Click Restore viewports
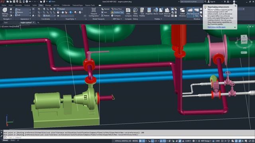This screenshot has height=143, width=255. tap(105, 15)
